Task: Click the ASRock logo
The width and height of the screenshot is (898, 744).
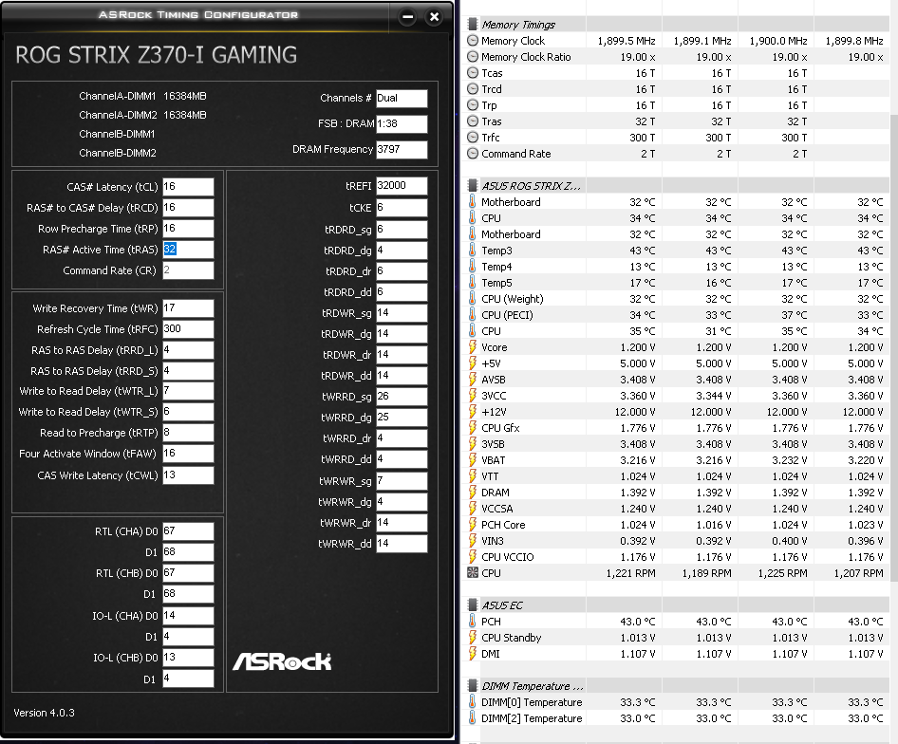Action: (282, 661)
